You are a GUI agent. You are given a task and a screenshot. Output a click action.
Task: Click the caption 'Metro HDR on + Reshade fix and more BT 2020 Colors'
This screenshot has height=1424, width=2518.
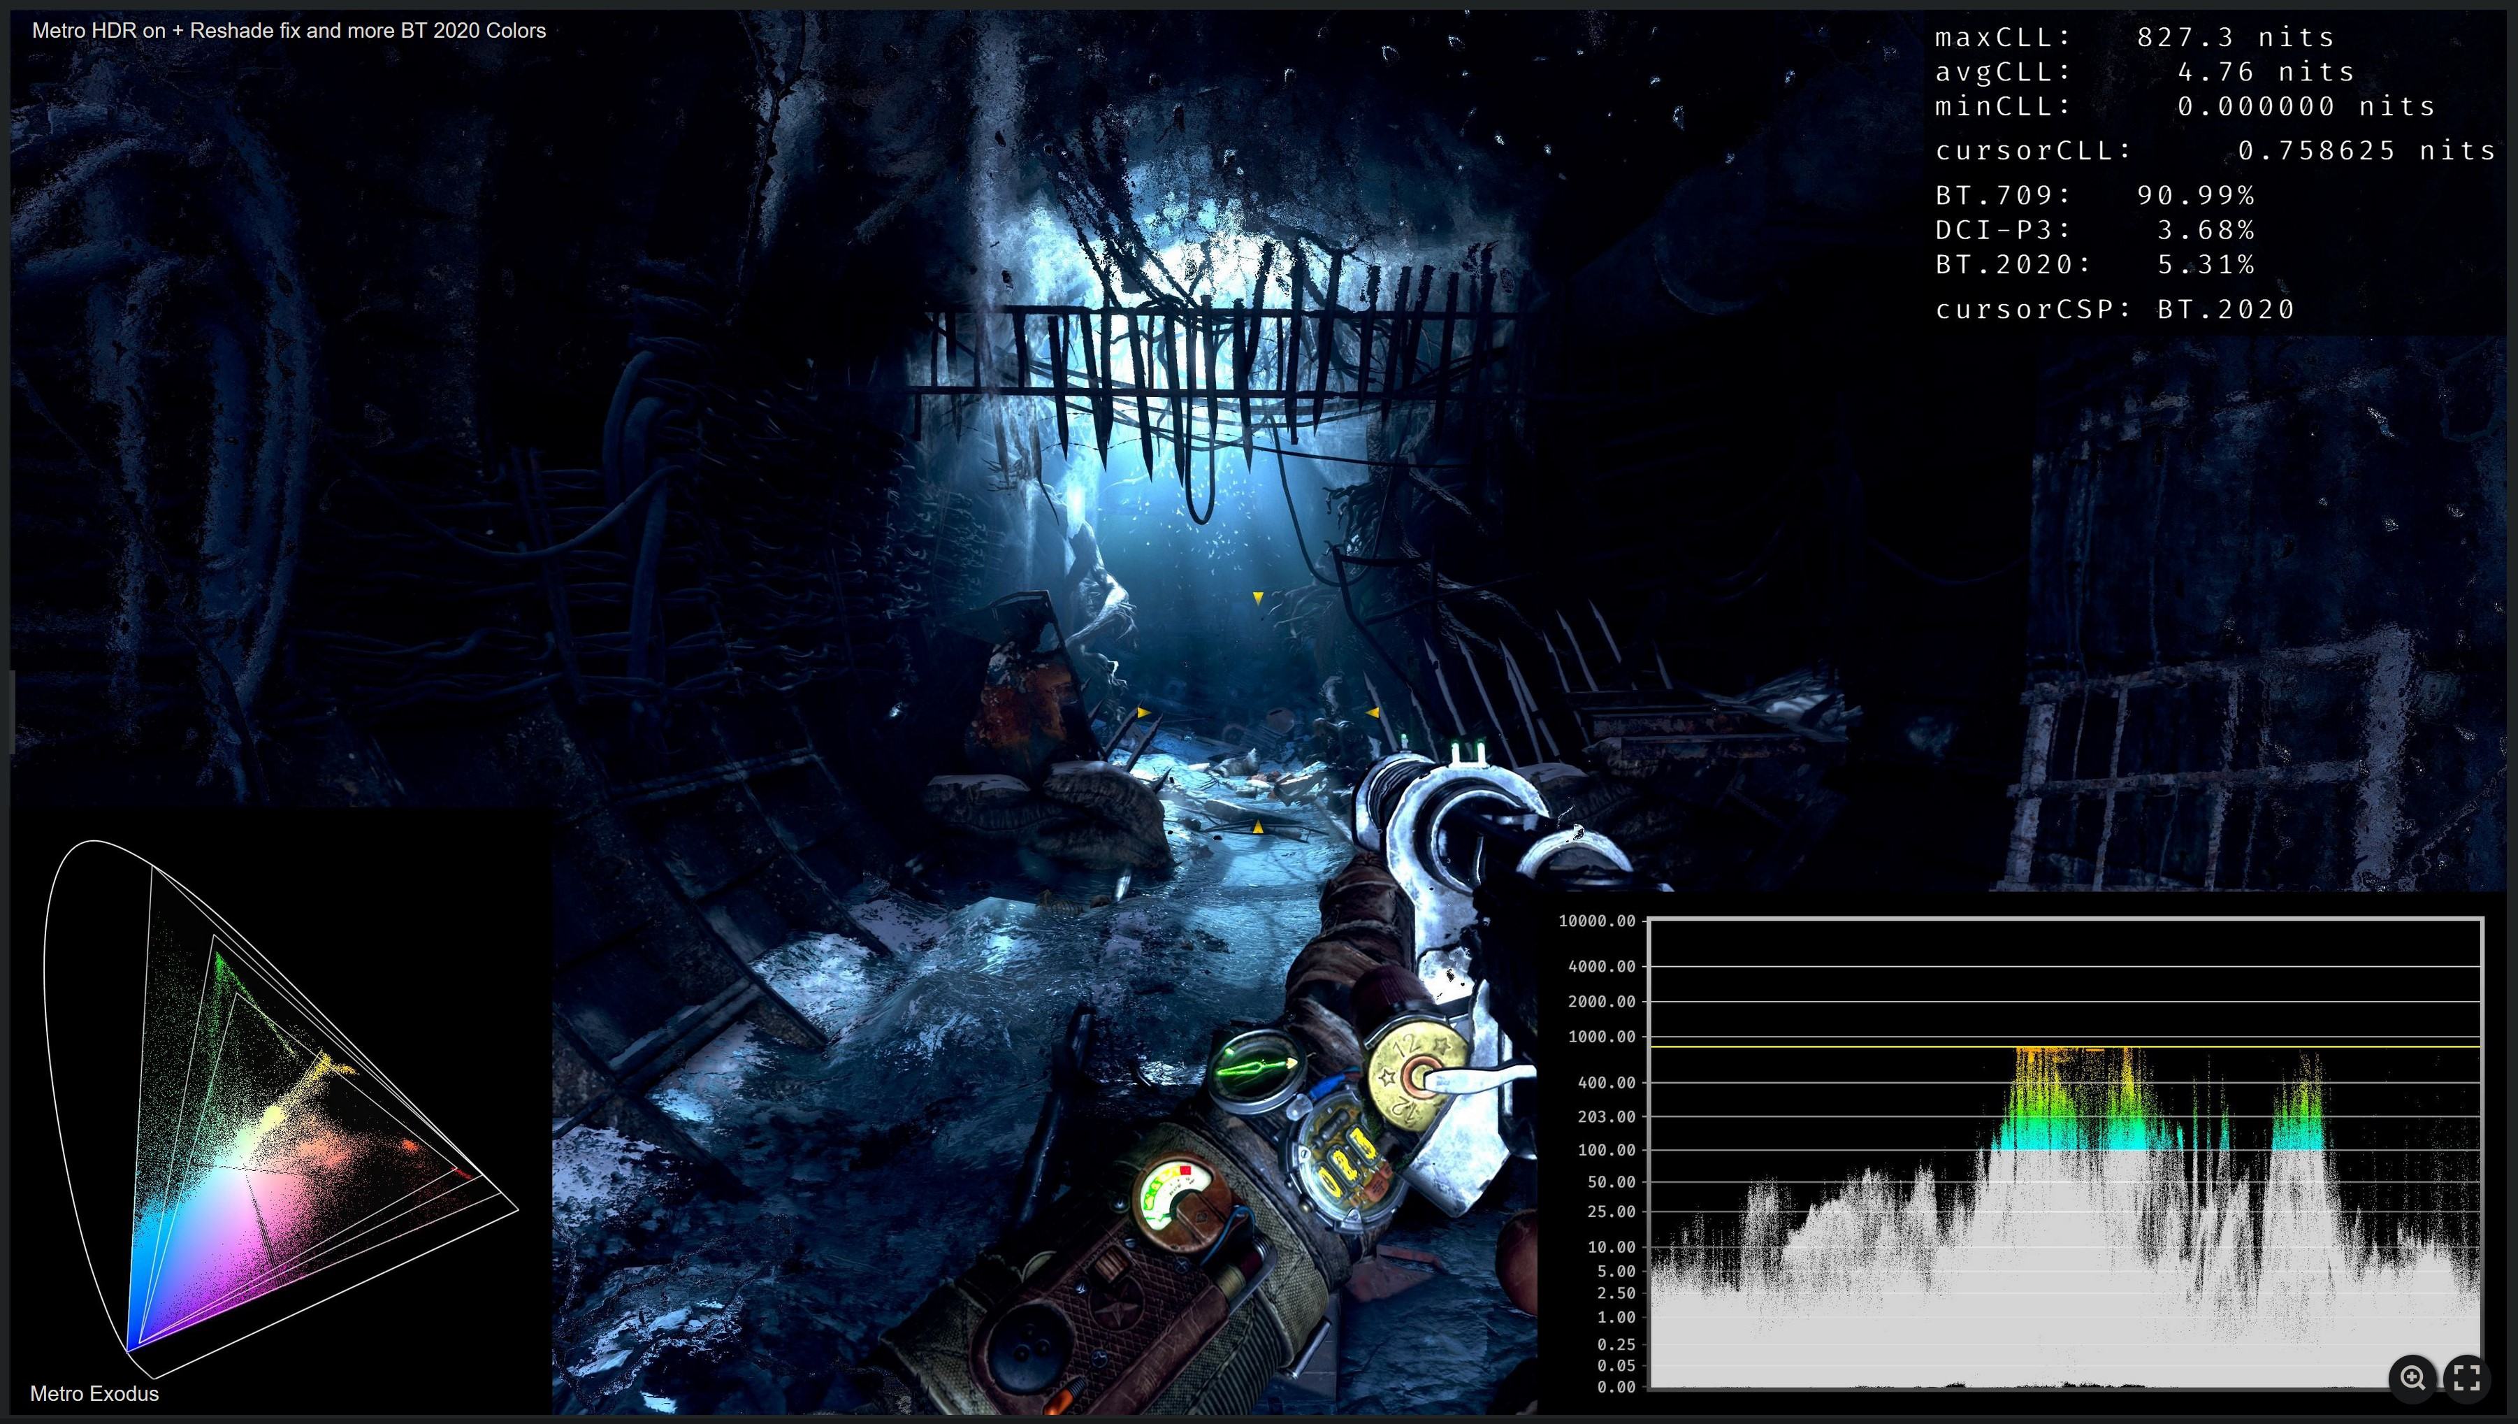pos(289,30)
